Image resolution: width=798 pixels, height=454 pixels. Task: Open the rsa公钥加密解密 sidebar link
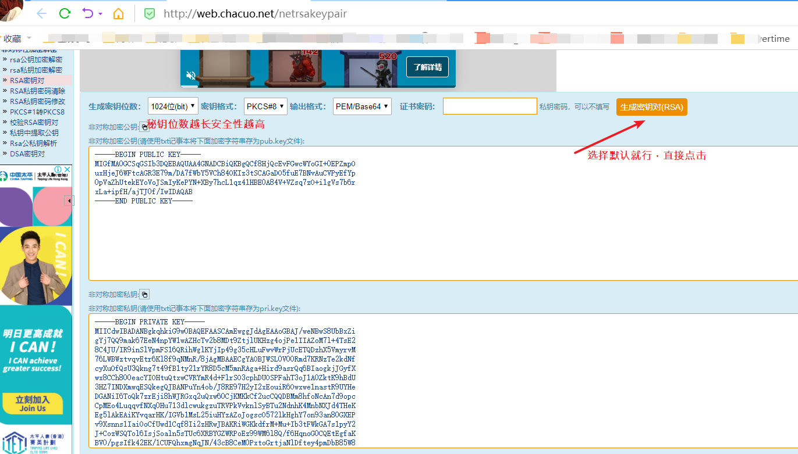(36, 59)
